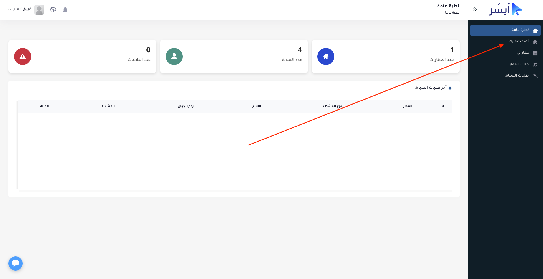Image resolution: width=543 pixels, height=279 pixels.
Task: Click building icon beside عقاراتي
Action: point(535,53)
